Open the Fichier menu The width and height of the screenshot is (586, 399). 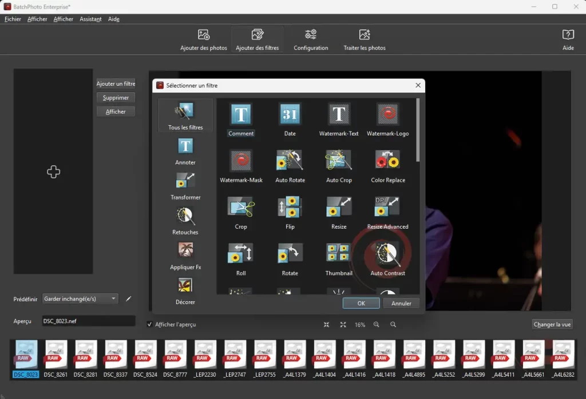coord(13,19)
